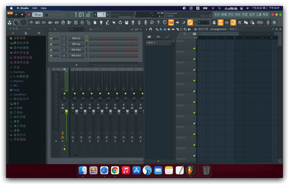Click the toolbar microphone icon
The width and height of the screenshot is (289, 184).
(x=145, y=23)
